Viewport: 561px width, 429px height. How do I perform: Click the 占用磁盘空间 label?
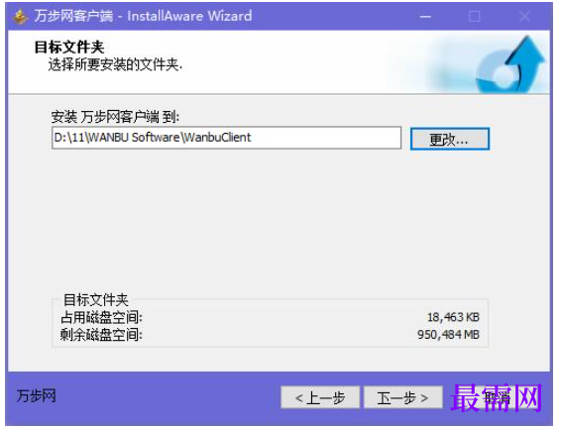coord(102,317)
